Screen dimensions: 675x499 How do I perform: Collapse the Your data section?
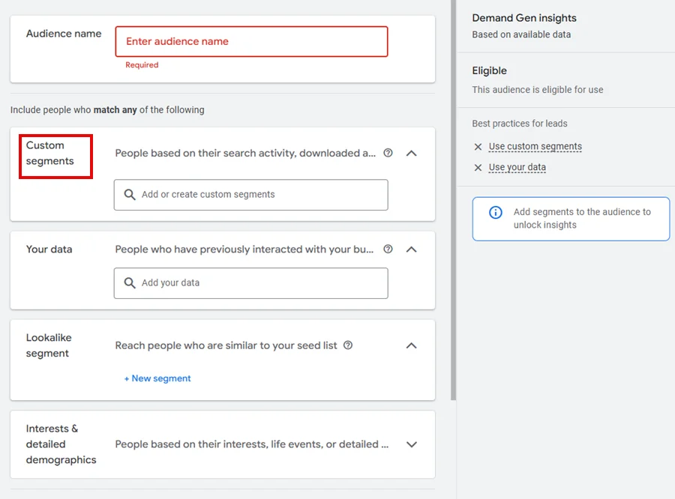(x=411, y=249)
